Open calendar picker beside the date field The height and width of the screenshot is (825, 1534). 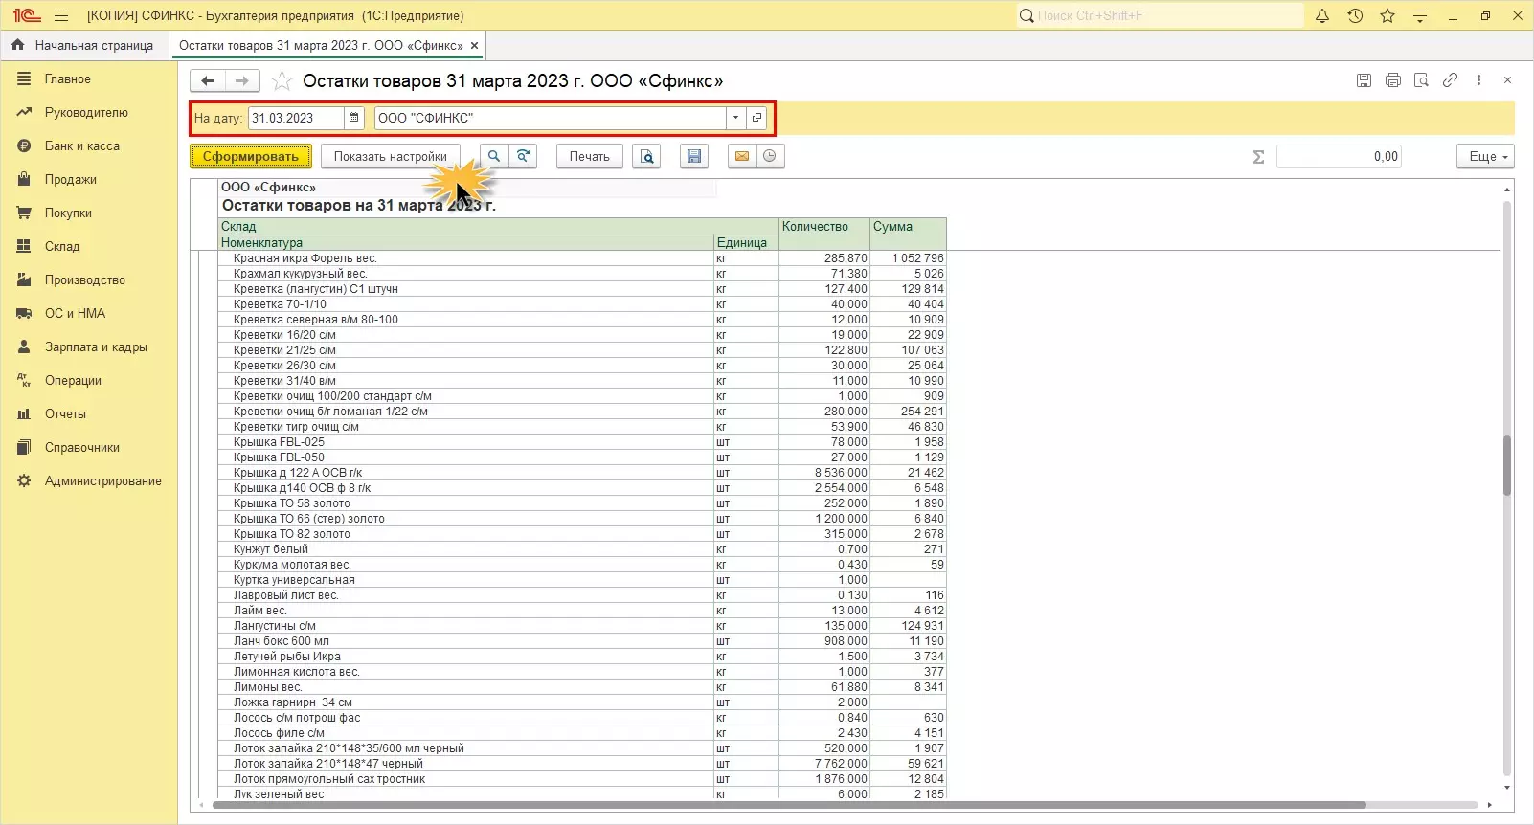[354, 118]
